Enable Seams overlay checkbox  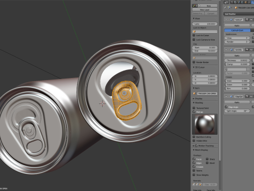coord(194,171)
